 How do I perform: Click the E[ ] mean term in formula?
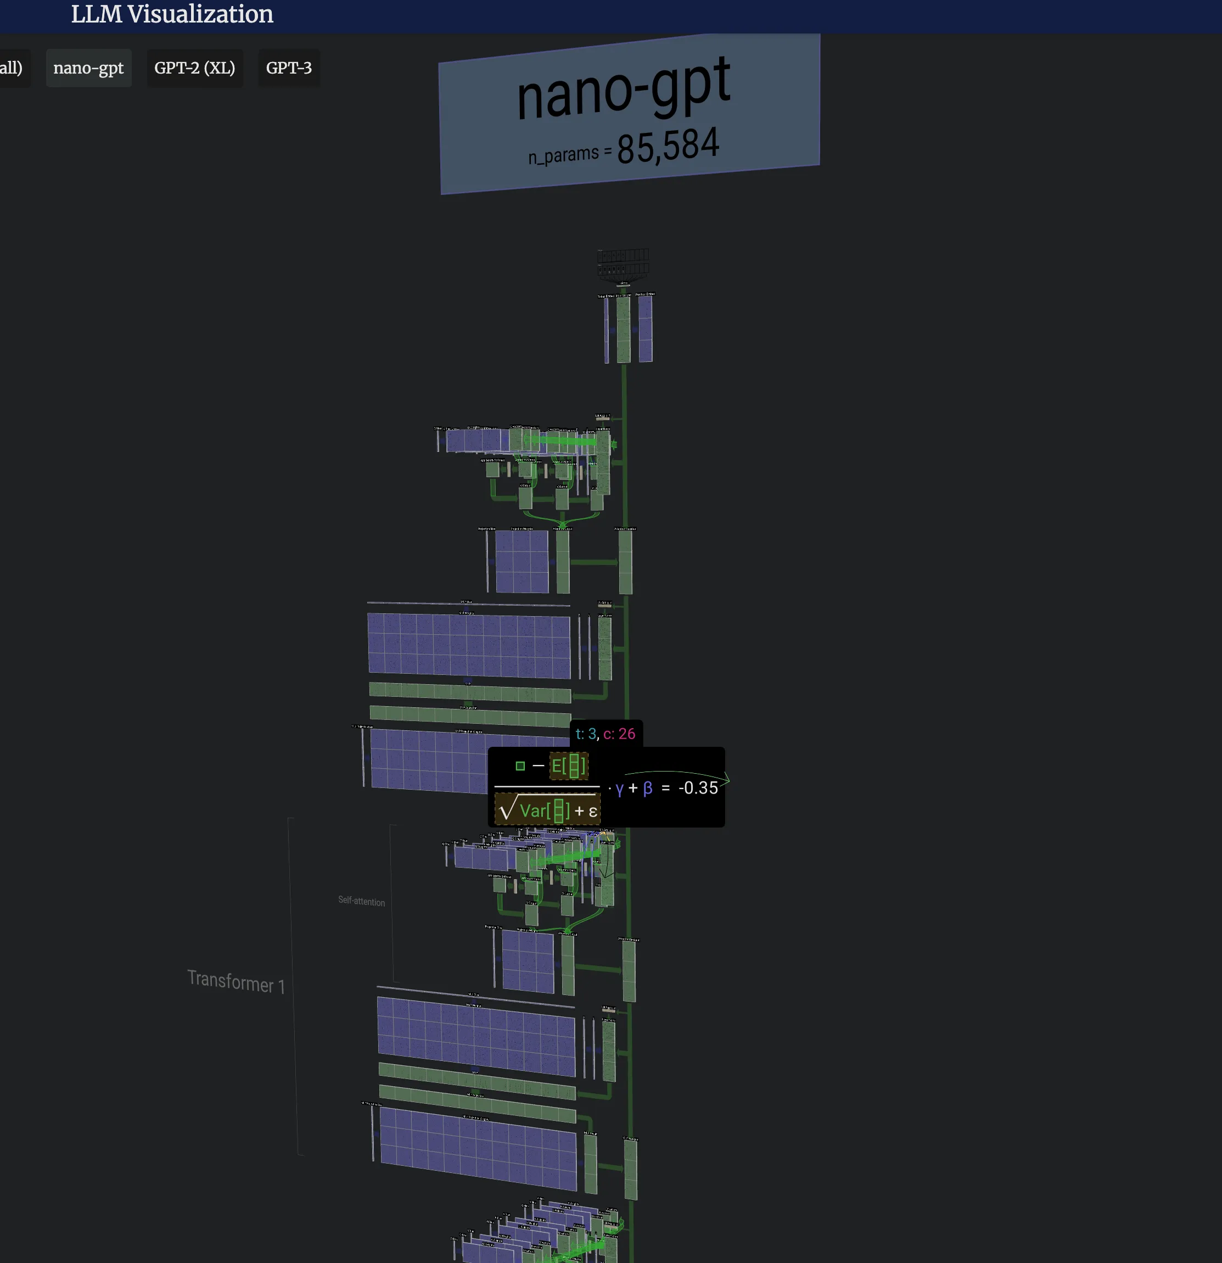[x=568, y=766]
